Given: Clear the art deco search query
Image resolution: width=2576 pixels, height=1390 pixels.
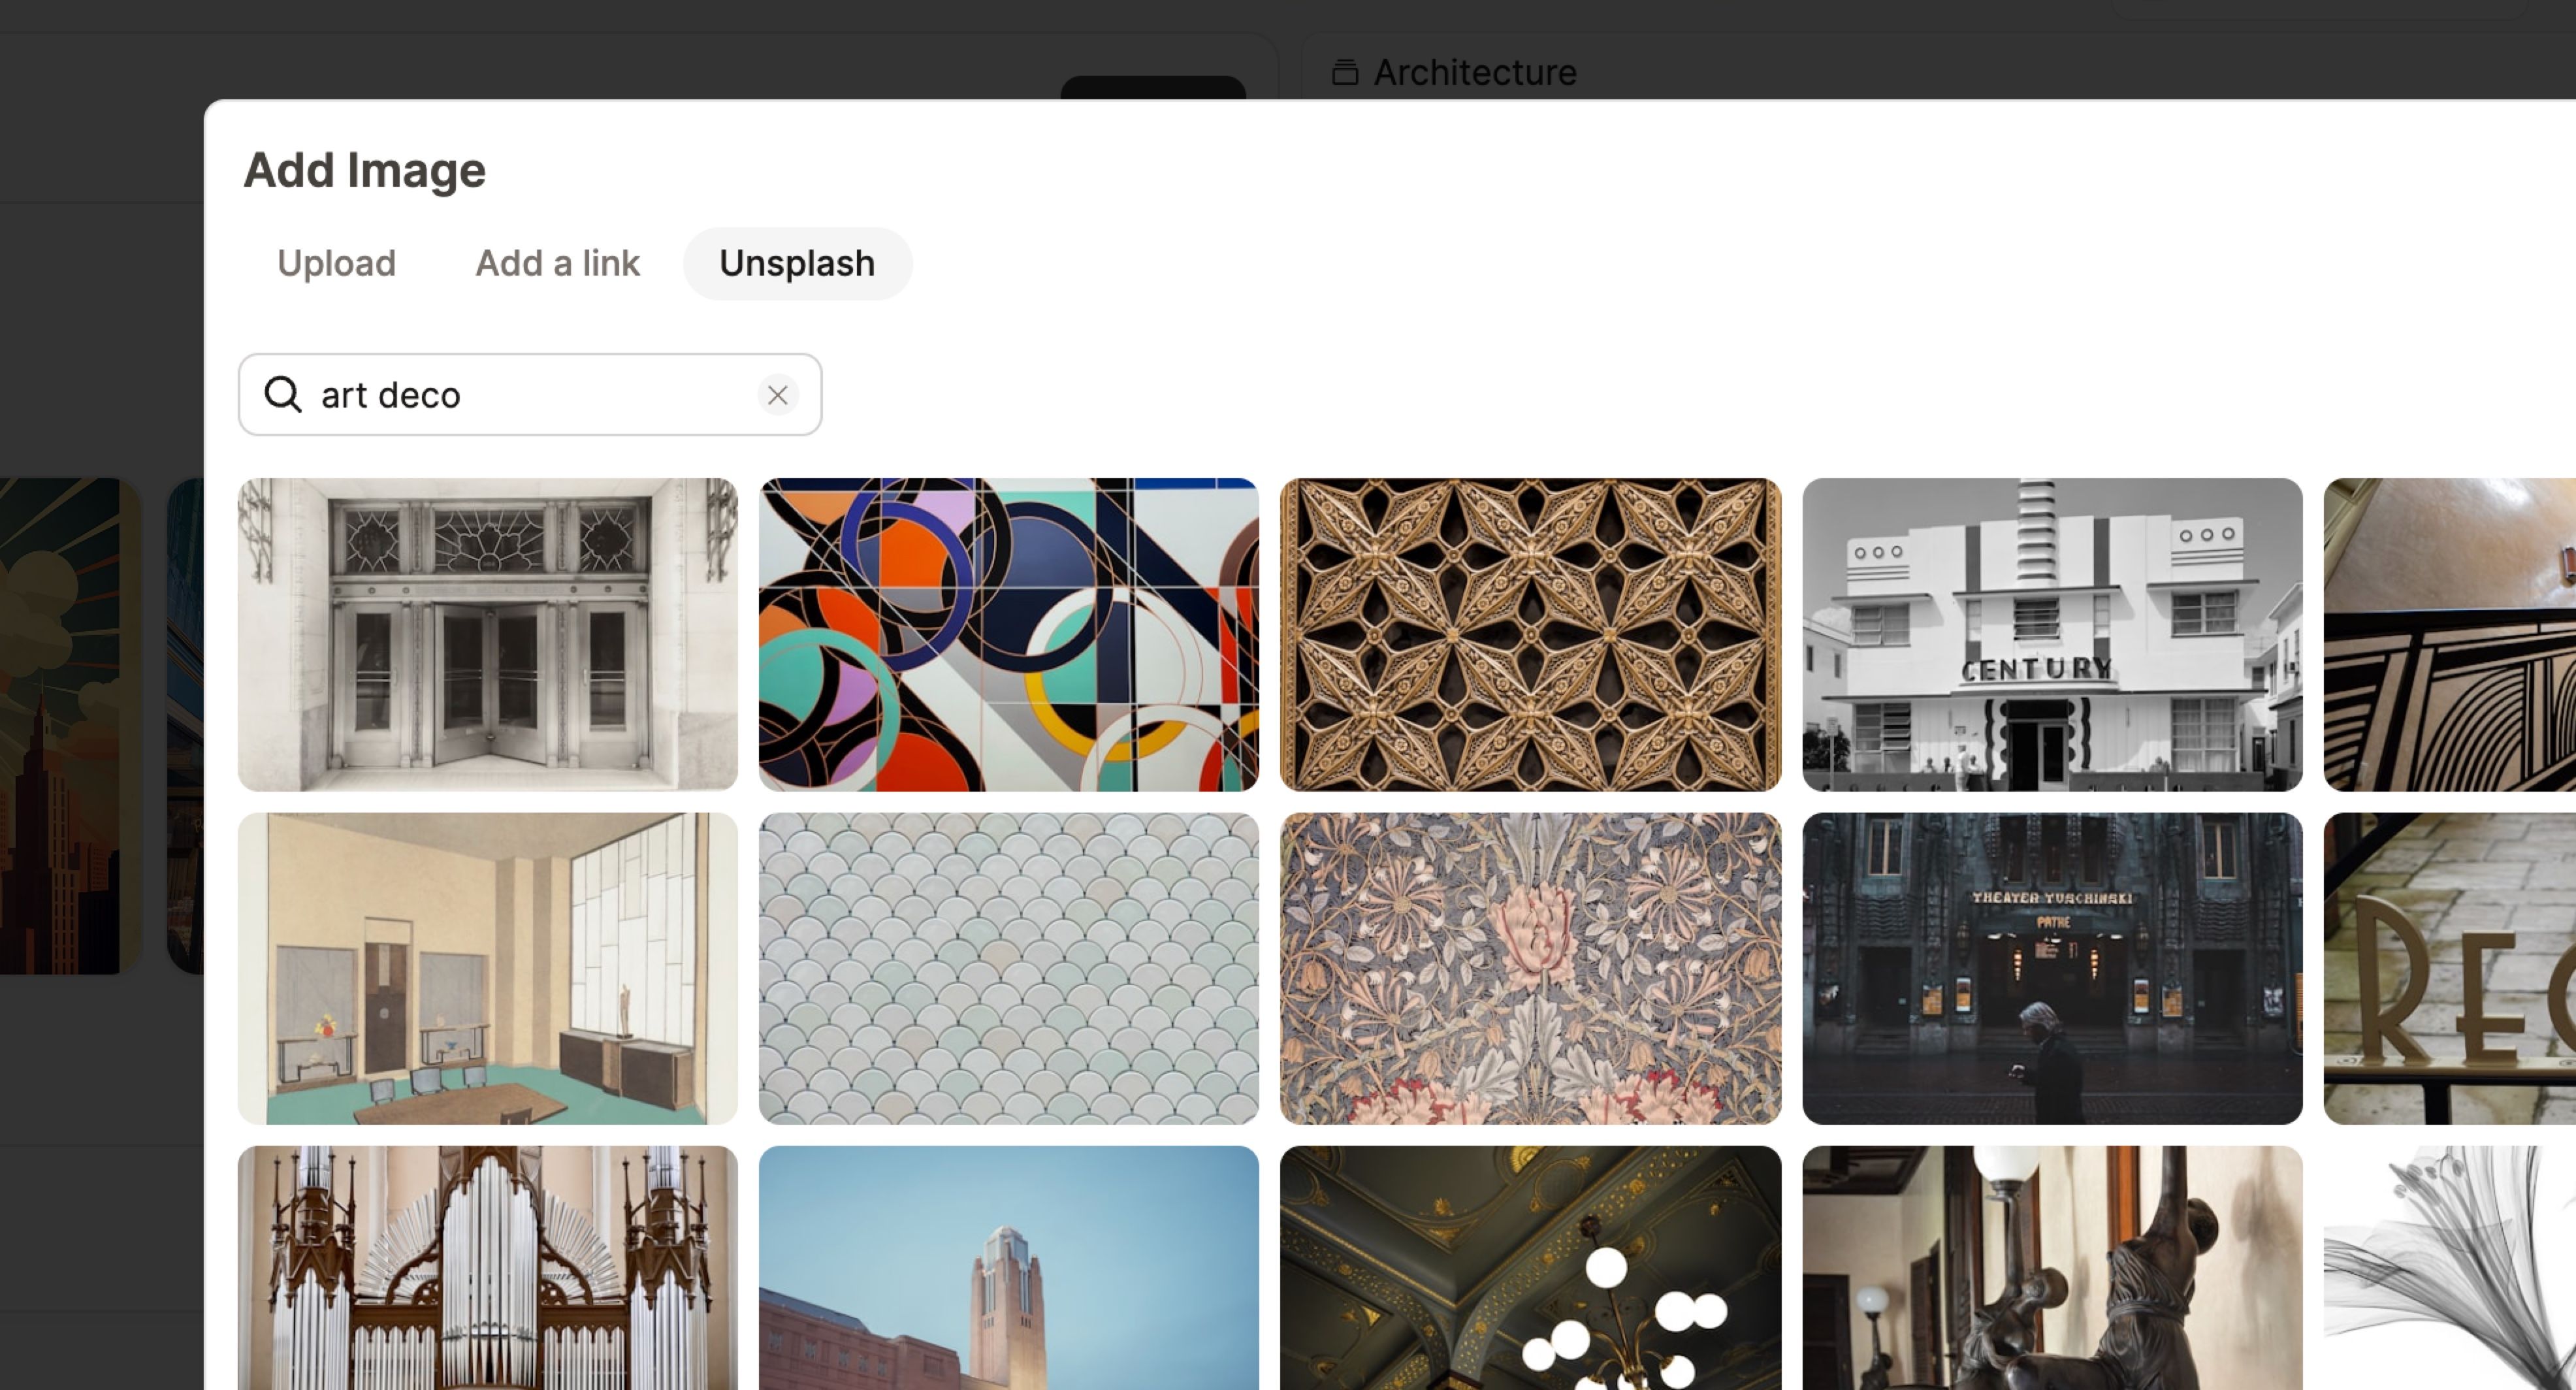Looking at the screenshot, I should [x=778, y=395].
